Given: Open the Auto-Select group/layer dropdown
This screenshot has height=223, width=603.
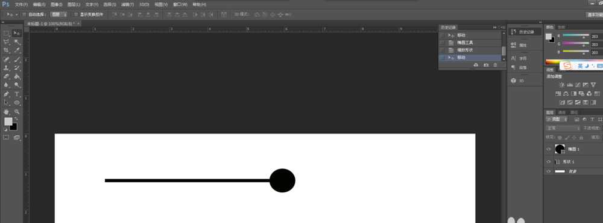Looking at the screenshot, I should [x=59, y=14].
